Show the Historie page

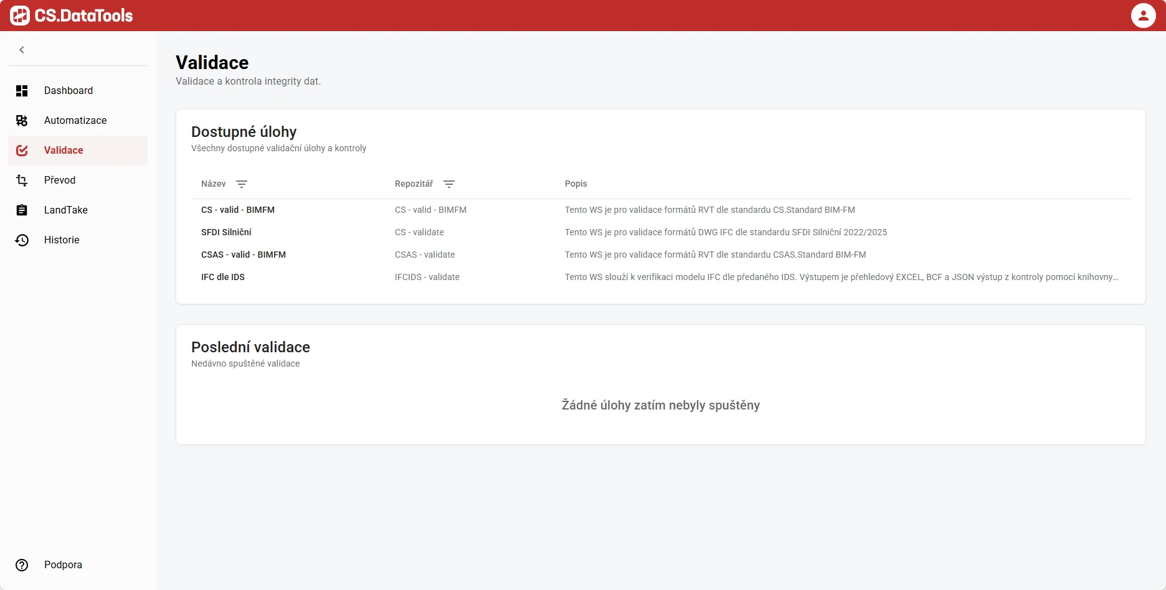(x=78, y=240)
